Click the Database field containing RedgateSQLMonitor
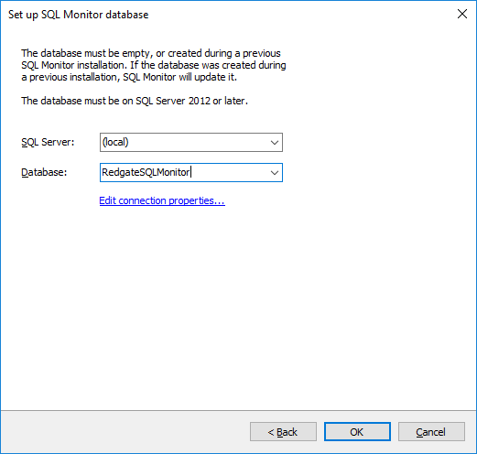Screen dimensions: 477x454 point(191,173)
